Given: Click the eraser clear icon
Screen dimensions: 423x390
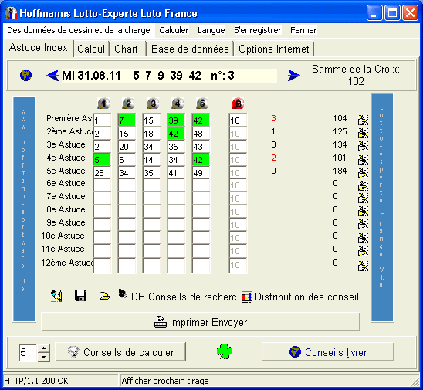Looking at the screenshot, I should point(57,296).
